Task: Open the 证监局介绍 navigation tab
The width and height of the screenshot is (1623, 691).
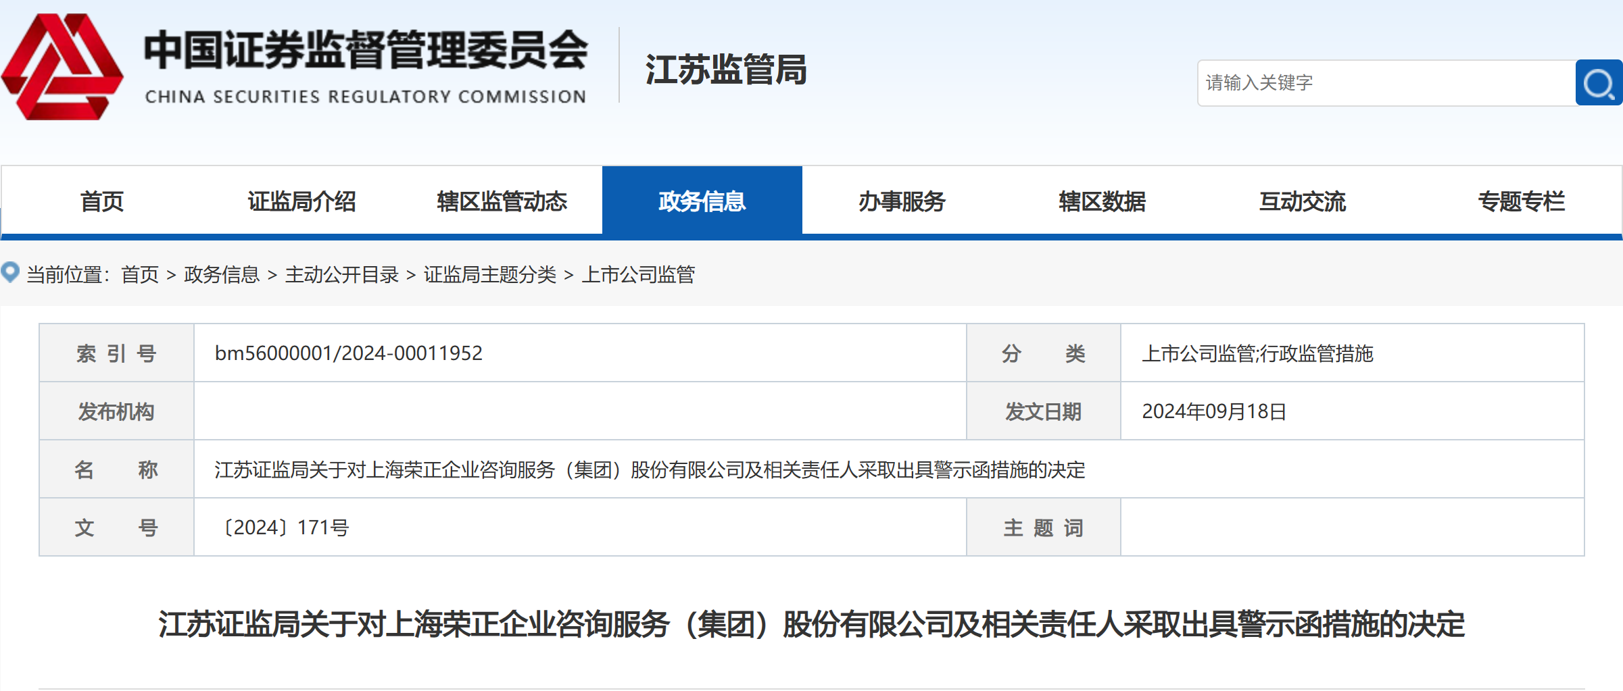Action: [301, 201]
